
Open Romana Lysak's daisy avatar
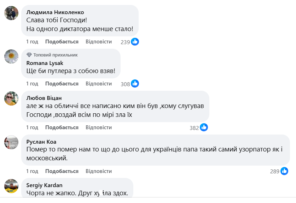pos(11,56)
